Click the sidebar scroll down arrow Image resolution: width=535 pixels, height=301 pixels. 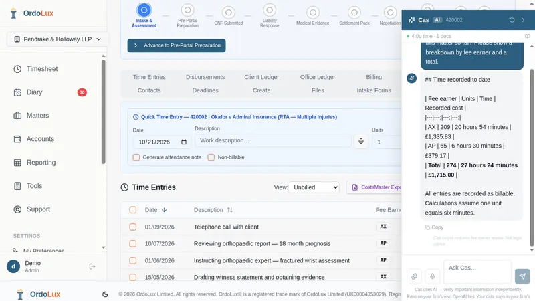(104, 247)
